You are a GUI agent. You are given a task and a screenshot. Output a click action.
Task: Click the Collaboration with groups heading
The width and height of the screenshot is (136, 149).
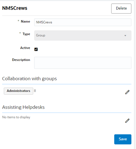pos(29,79)
